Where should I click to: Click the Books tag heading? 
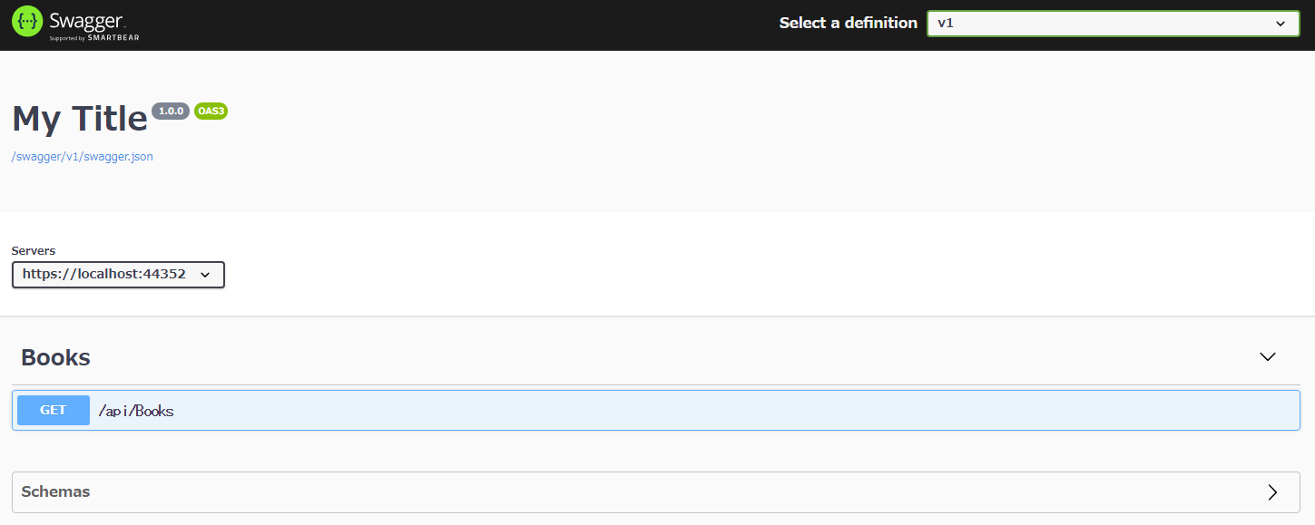coord(55,357)
